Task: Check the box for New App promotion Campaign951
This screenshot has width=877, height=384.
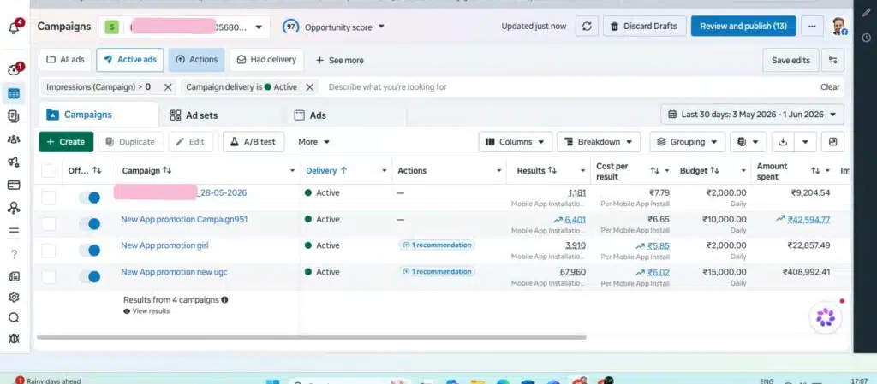Action: (49, 224)
